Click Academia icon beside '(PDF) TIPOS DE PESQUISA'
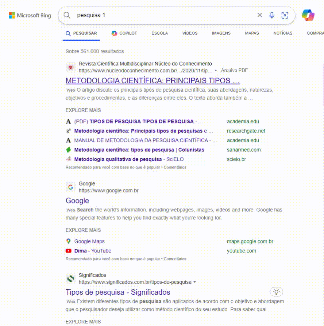The image size is (324, 326). (68, 122)
